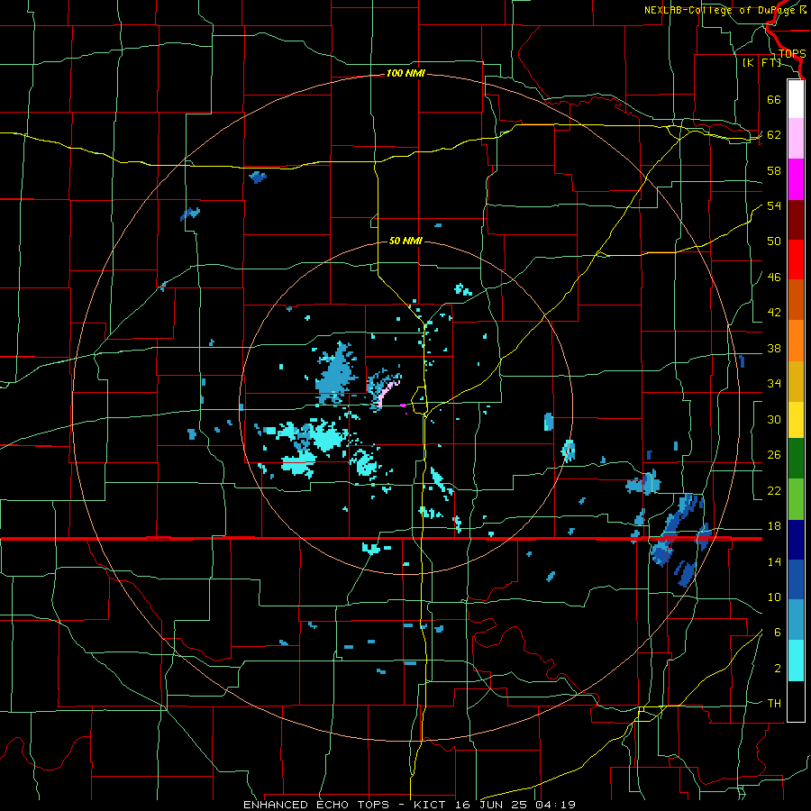Image resolution: width=811 pixels, height=811 pixels.
Task: Click the '[K FT]' legend units label
Action: (x=761, y=63)
